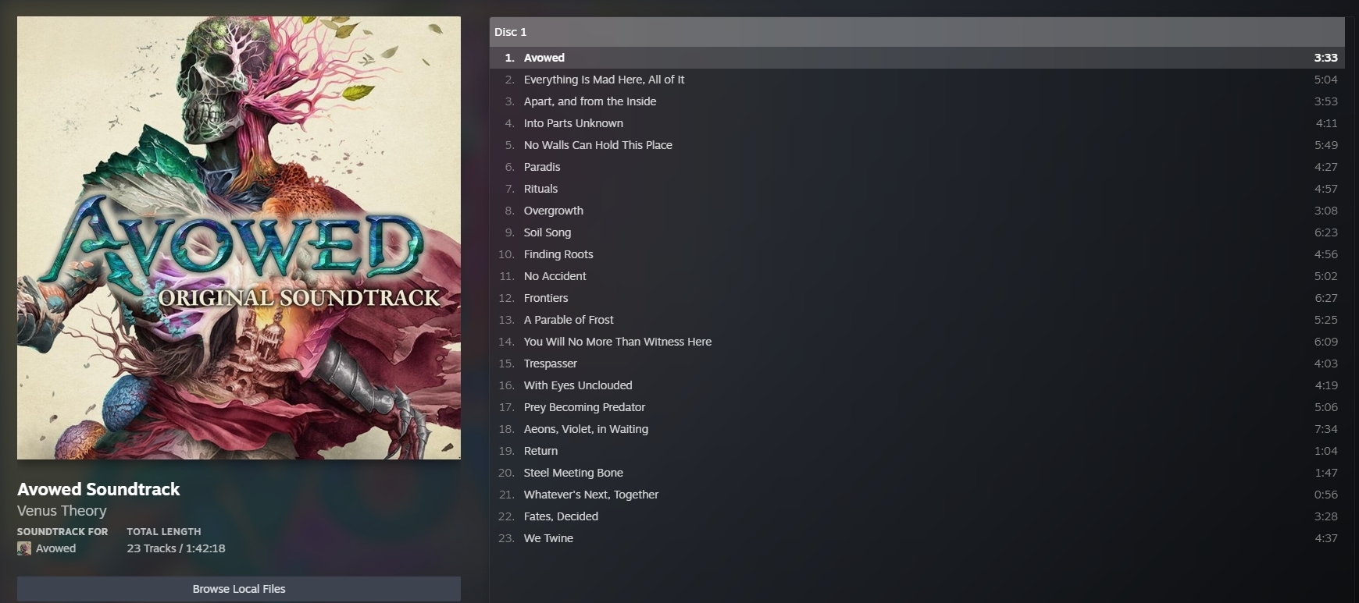The width and height of the screenshot is (1359, 603).
Task: Open the Avowed game link under Soundtrack For
Action: click(56, 548)
